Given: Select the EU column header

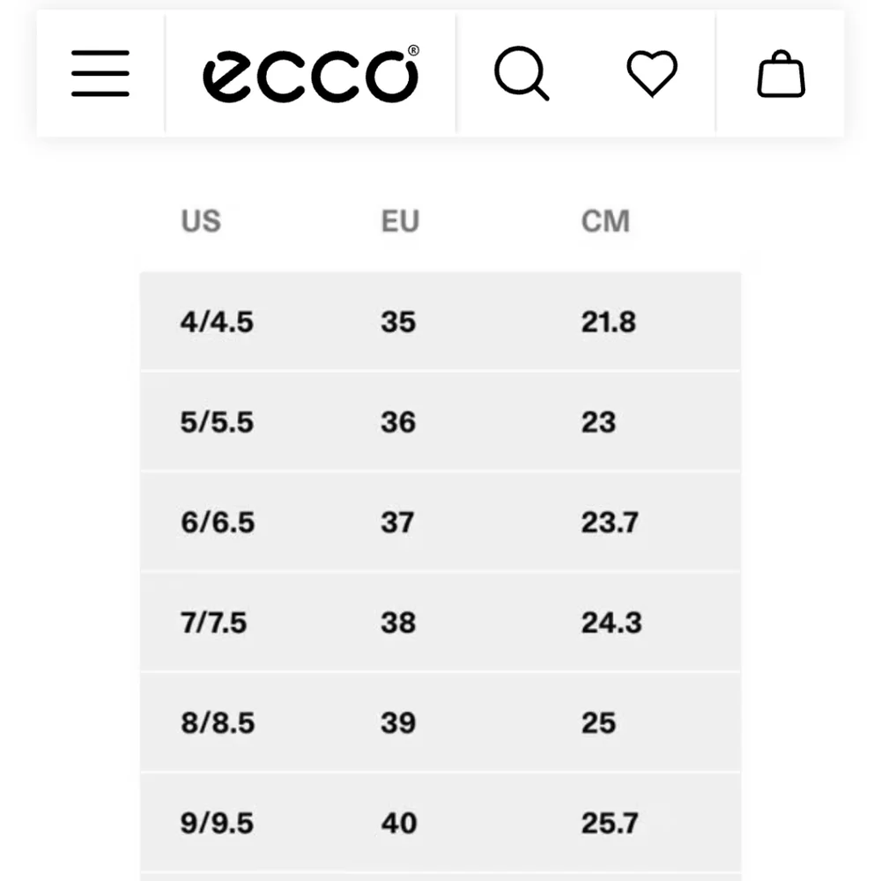Looking at the screenshot, I should (400, 221).
